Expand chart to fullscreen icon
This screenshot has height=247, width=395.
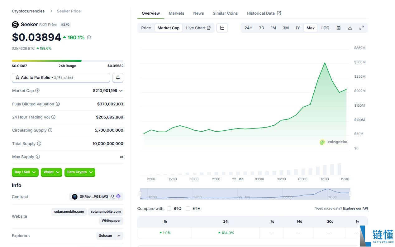coord(362,28)
